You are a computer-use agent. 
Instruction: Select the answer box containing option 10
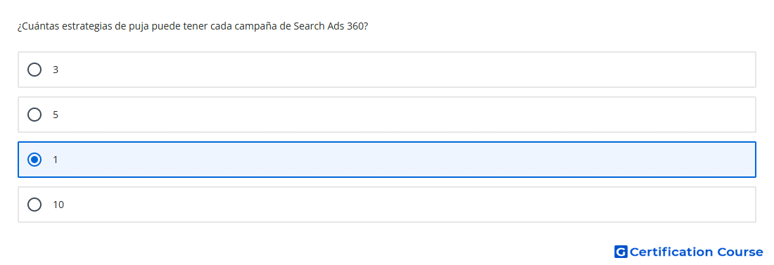point(387,205)
